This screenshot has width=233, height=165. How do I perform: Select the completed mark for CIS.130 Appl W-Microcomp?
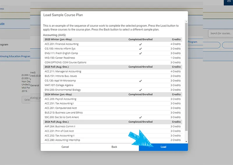(140, 81)
